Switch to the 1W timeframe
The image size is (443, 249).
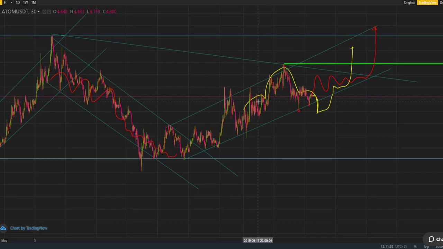[x=26, y=2]
